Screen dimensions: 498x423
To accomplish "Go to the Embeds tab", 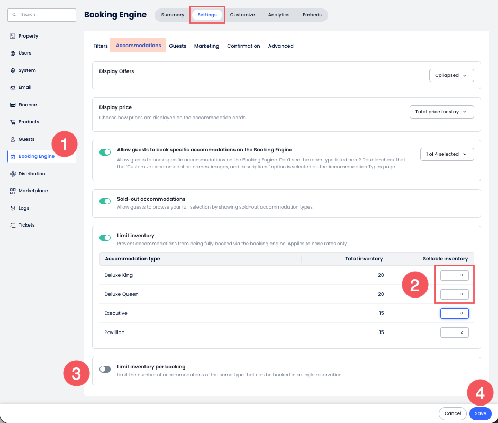I will tap(312, 15).
